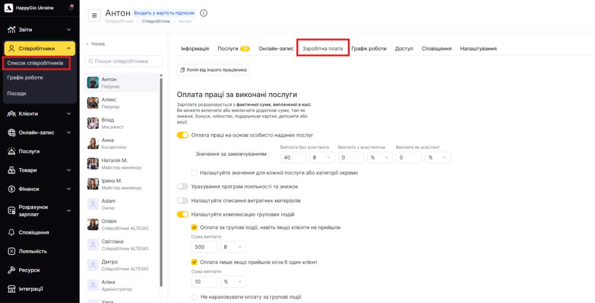Image resolution: width=595 pixels, height=303 pixels.
Task: Enable loyalty programs and discounts accounting toggle
Action: [x=183, y=187]
